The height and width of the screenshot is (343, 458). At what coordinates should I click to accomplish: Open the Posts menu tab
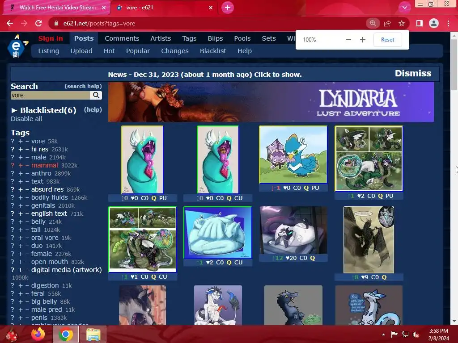84,38
